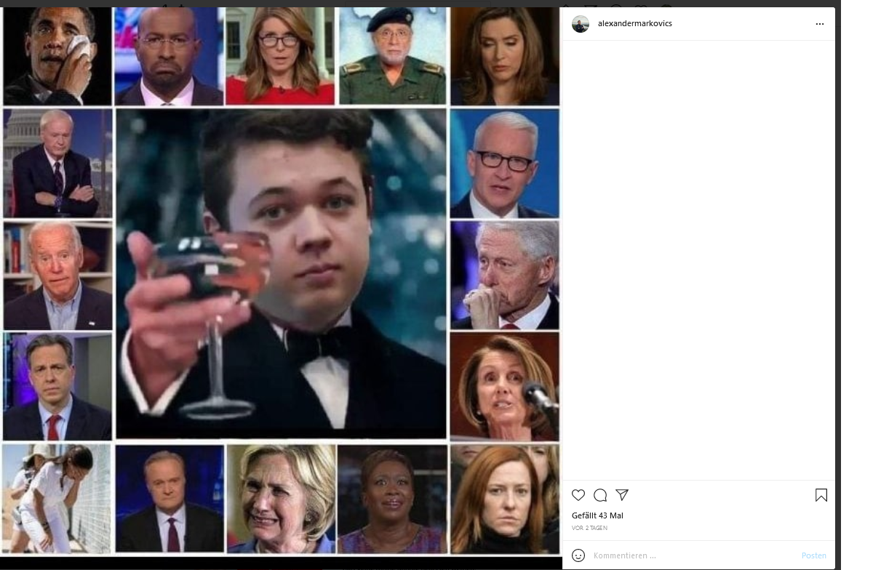The height and width of the screenshot is (570, 873).
Task: Open the three-dot more options menu
Action: point(820,24)
